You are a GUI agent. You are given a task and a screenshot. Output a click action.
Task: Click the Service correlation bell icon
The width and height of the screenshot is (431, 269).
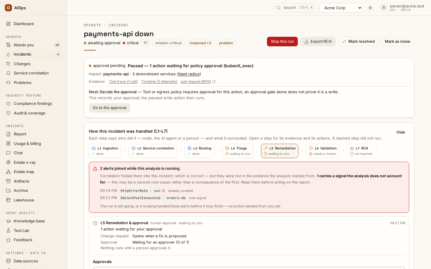8,73
